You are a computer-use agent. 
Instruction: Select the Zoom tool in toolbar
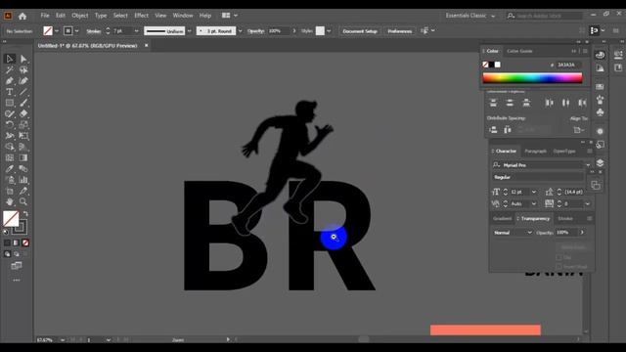pyautogui.click(x=23, y=202)
